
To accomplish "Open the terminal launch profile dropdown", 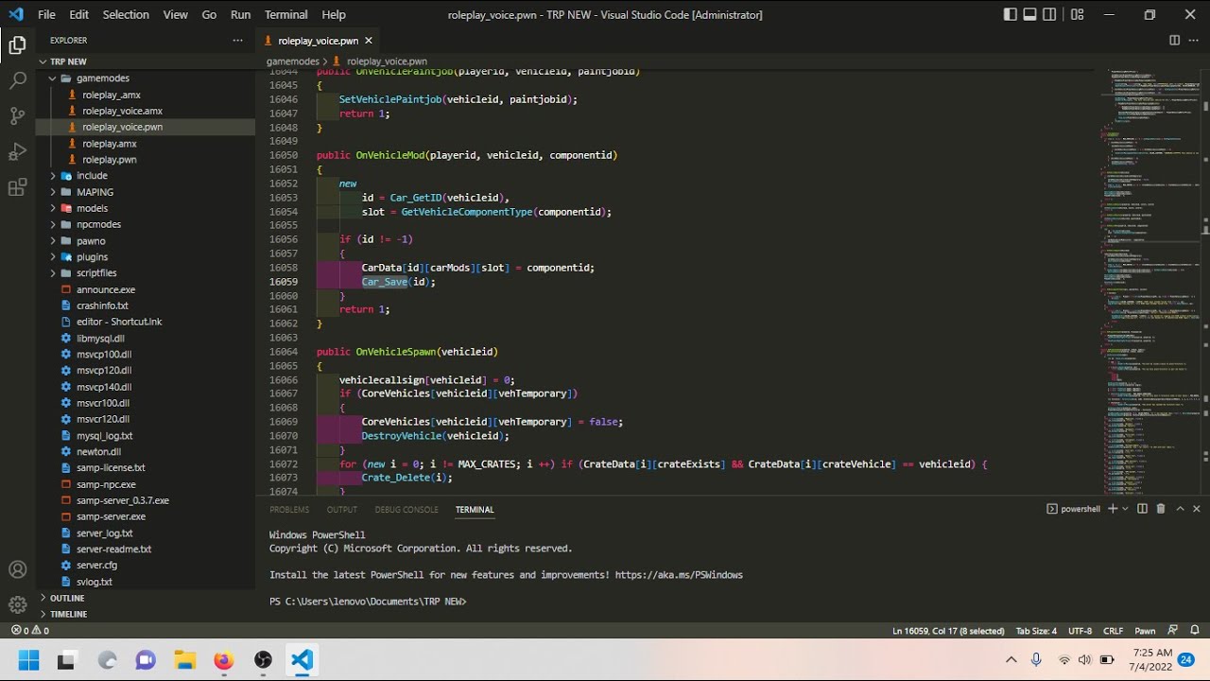I will (x=1126, y=509).
